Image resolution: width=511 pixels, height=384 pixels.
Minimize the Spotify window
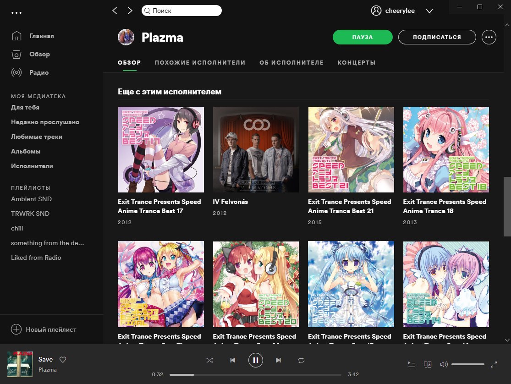pos(460,7)
